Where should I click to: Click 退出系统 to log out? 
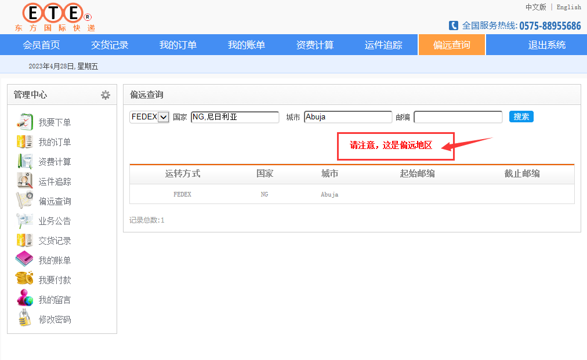click(x=546, y=45)
